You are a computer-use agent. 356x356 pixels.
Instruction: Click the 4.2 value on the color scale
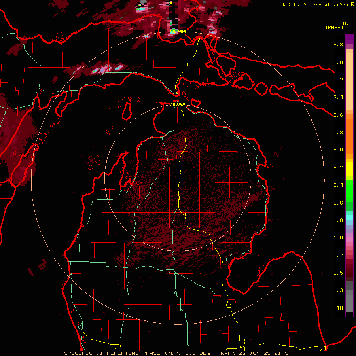(338, 168)
